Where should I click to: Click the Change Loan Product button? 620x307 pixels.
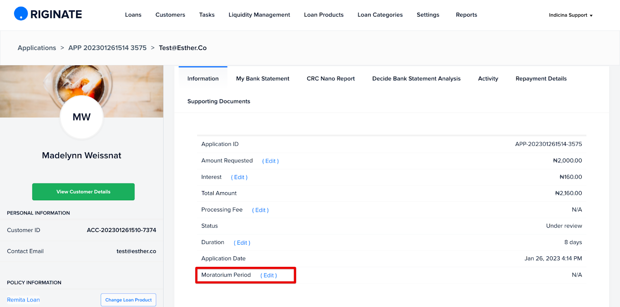tap(128, 300)
